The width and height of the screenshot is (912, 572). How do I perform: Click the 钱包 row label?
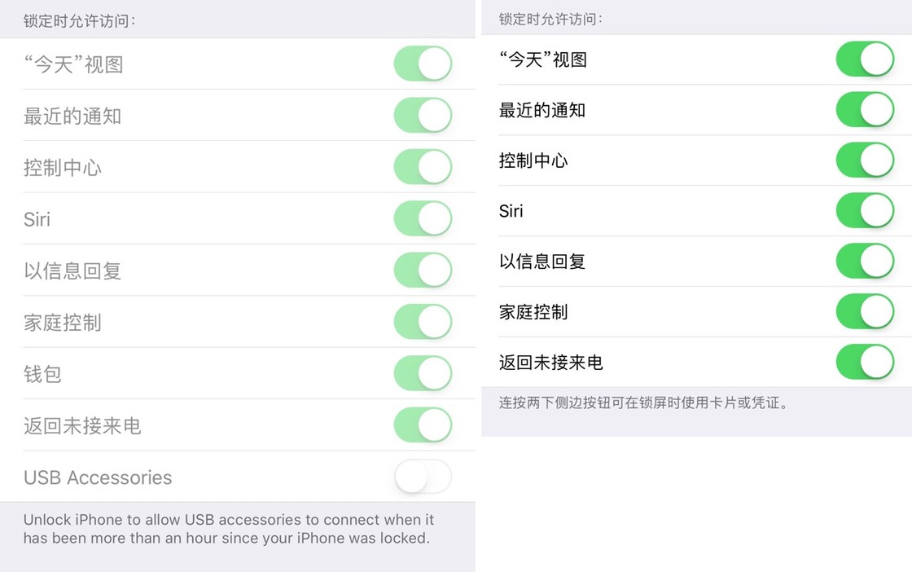coord(42,374)
